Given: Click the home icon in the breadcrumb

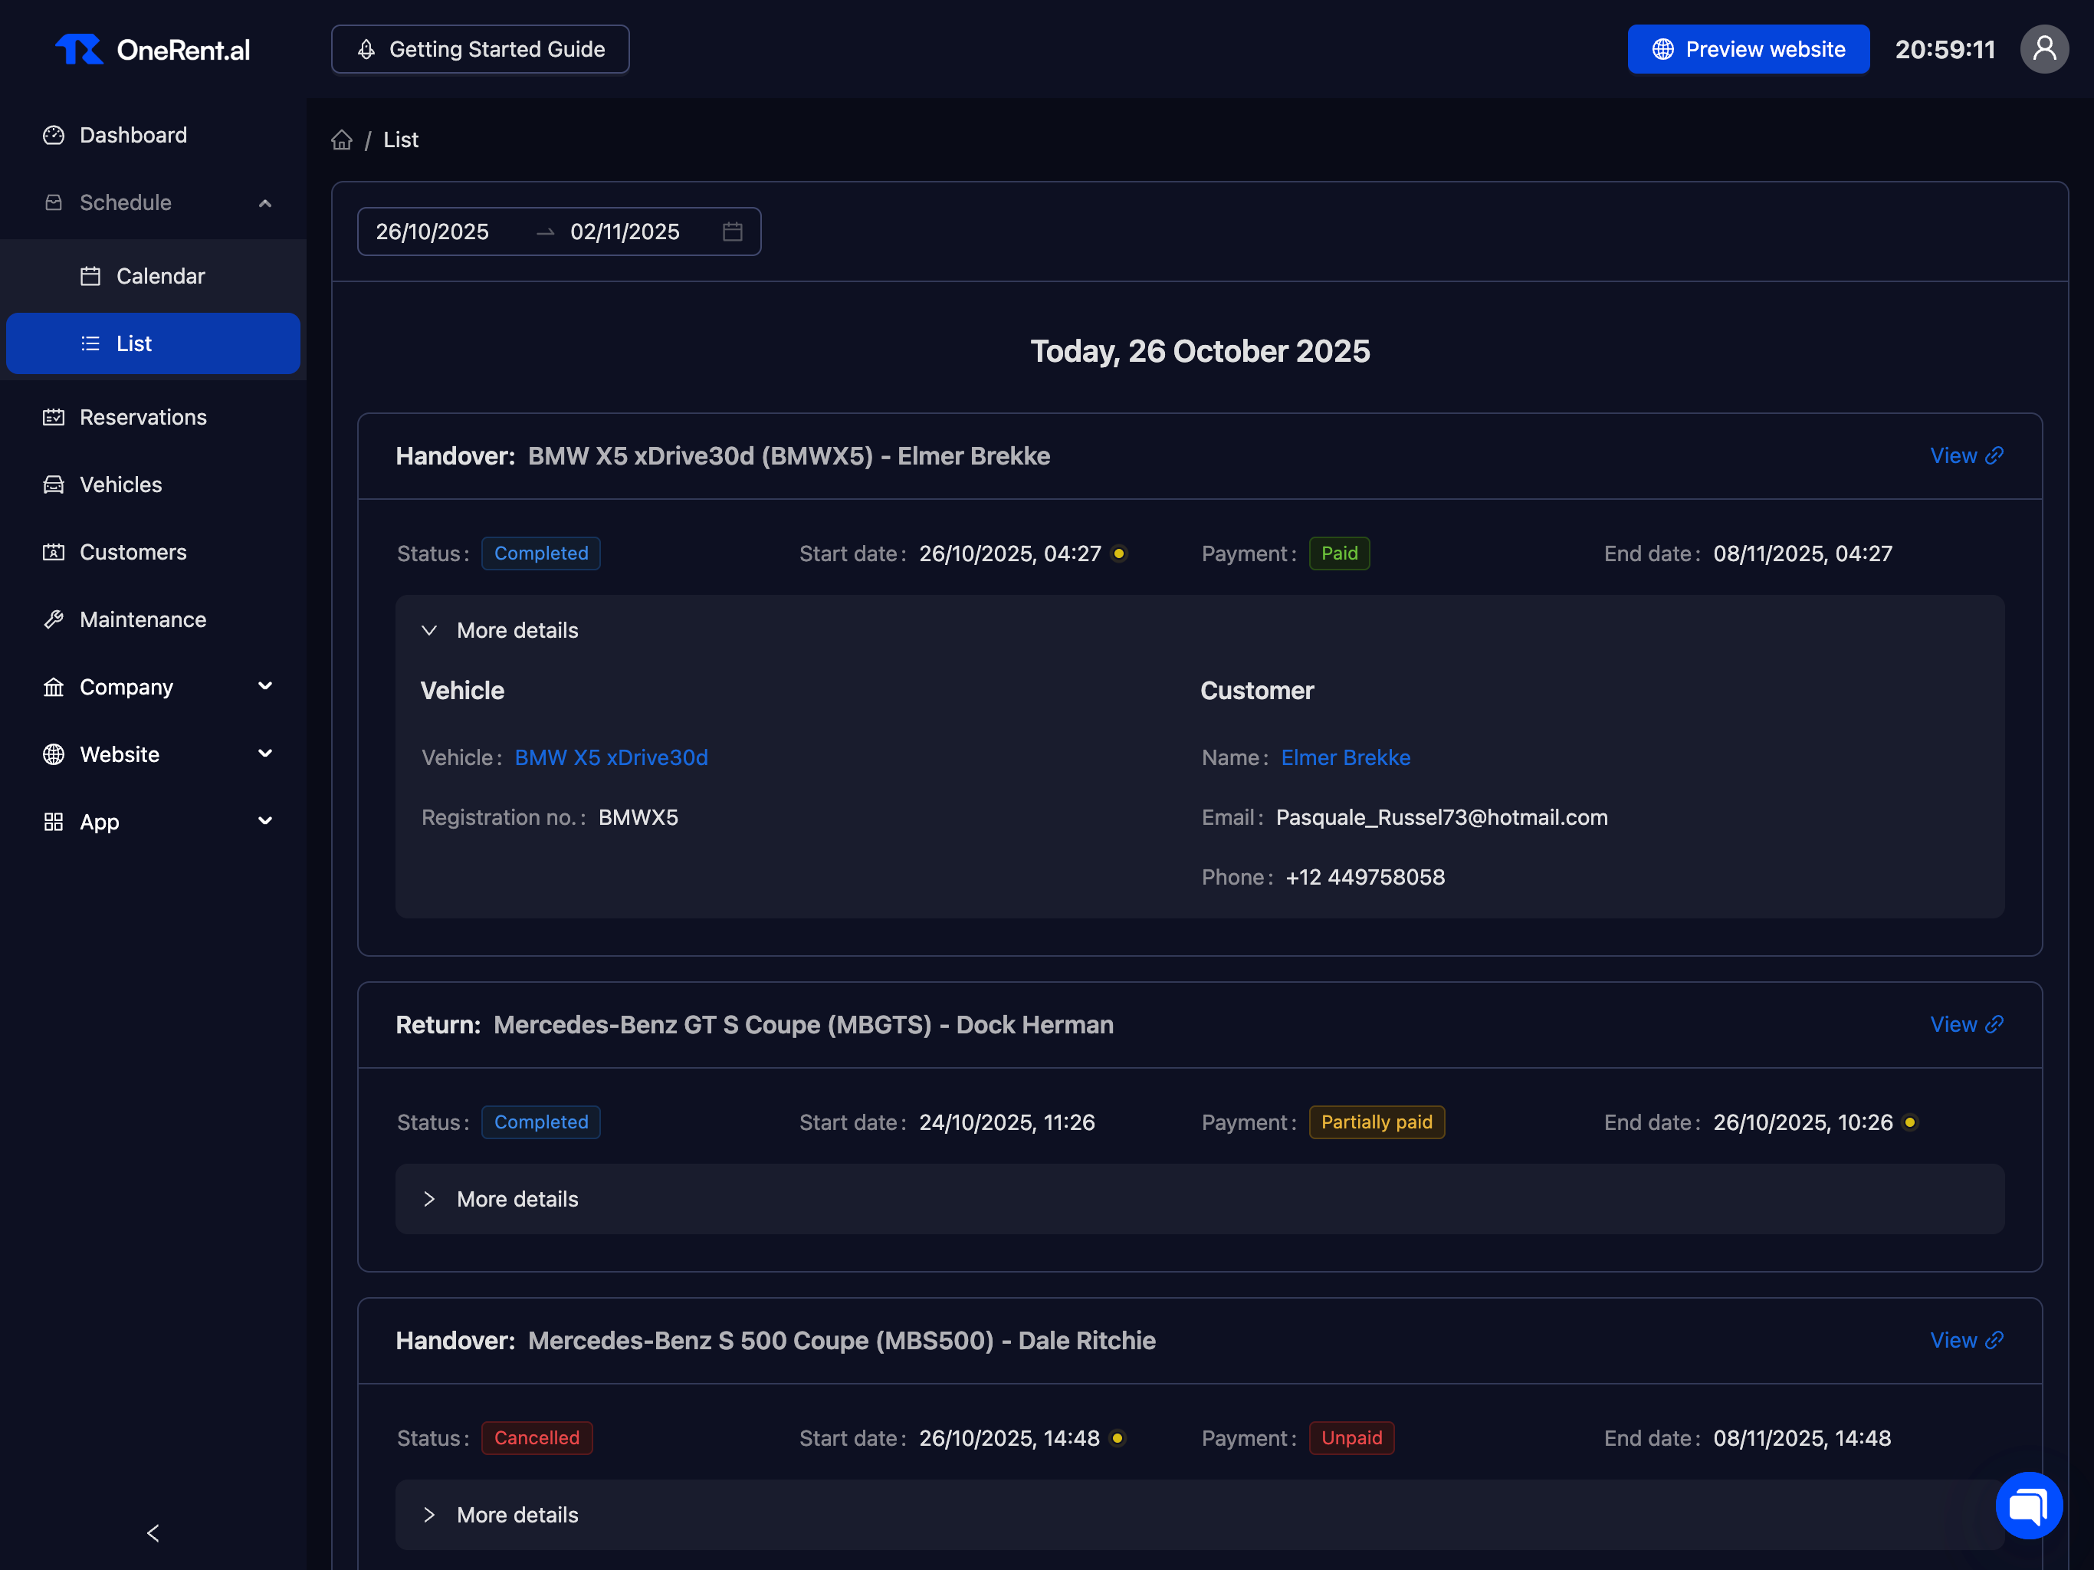Looking at the screenshot, I should tap(342, 140).
